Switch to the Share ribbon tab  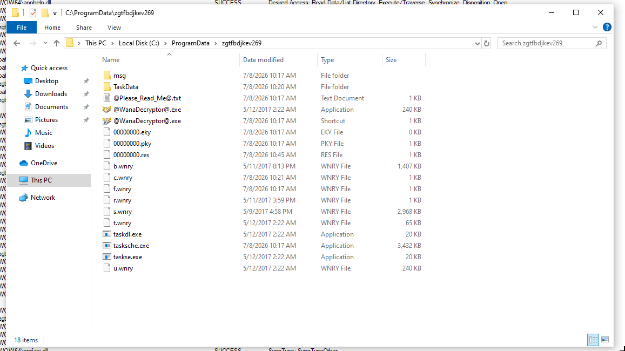pos(84,28)
